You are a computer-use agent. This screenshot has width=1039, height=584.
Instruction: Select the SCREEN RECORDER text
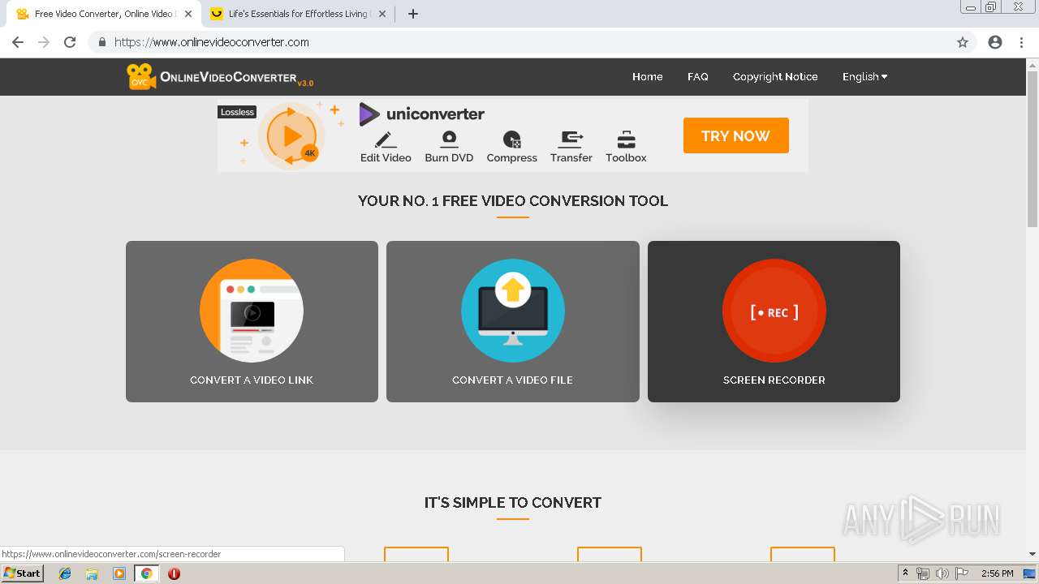[x=774, y=380]
